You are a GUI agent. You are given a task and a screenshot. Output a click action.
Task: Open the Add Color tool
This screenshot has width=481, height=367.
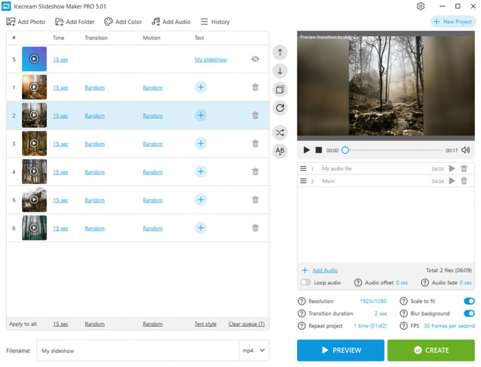123,22
